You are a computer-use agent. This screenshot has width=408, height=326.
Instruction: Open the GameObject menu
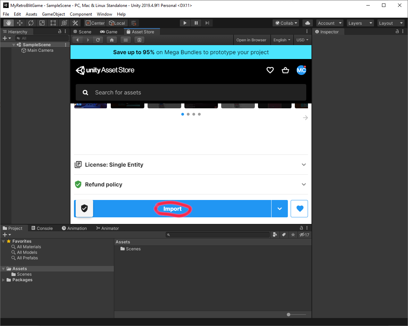(53, 14)
